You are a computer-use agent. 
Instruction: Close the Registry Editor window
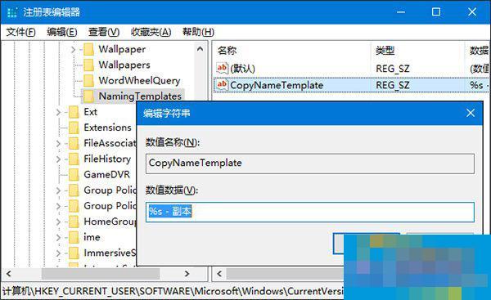pyautogui.click(x=472, y=12)
